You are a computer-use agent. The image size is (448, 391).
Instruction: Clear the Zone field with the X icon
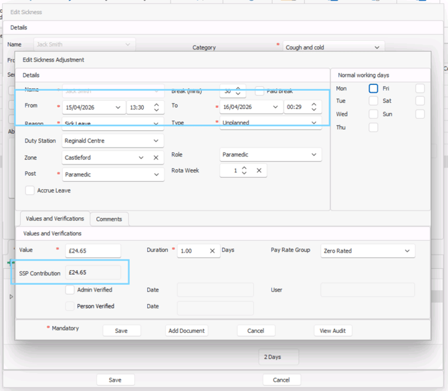156,158
